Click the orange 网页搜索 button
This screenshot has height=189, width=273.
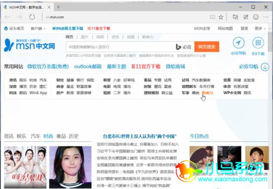pyautogui.click(x=207, y=47)
